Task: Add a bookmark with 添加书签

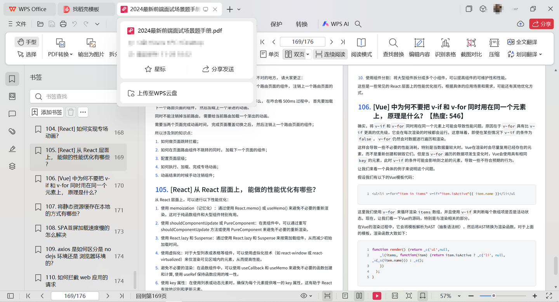Action: coord(47,112)
